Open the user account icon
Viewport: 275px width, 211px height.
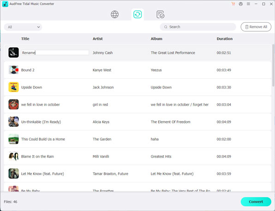click(241, 4)
